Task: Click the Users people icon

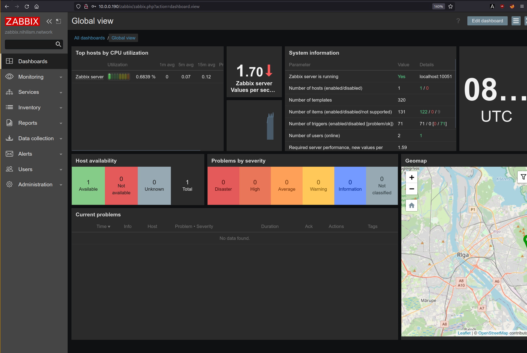Action: [x=9, y=169]
